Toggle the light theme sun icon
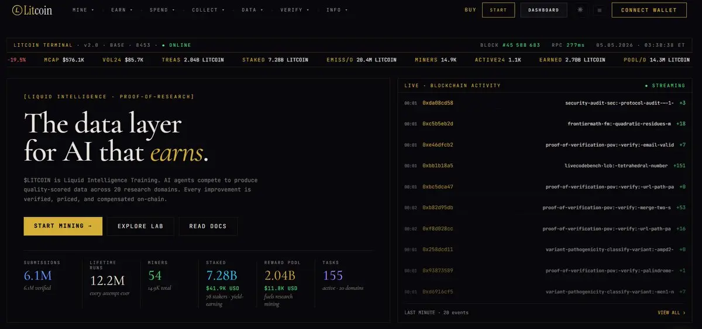Screen dimensions: 702x329 coord(580,10)
